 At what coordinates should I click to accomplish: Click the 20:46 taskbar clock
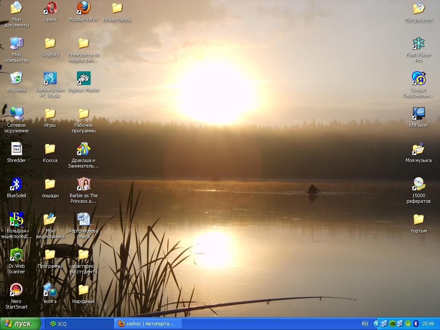click(428, 324)
